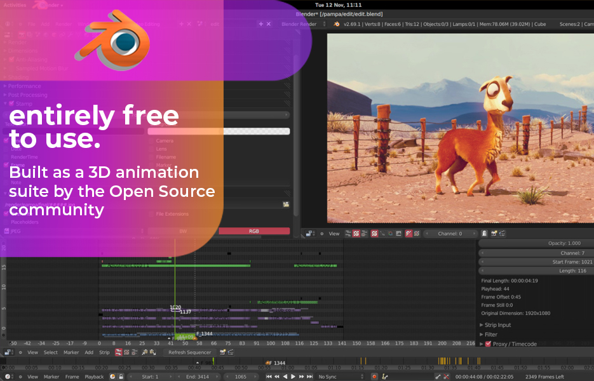Click render image icon beside Refresh Sequencer
The height and width of the screenshot is (381, 594).
pos(223,352)
